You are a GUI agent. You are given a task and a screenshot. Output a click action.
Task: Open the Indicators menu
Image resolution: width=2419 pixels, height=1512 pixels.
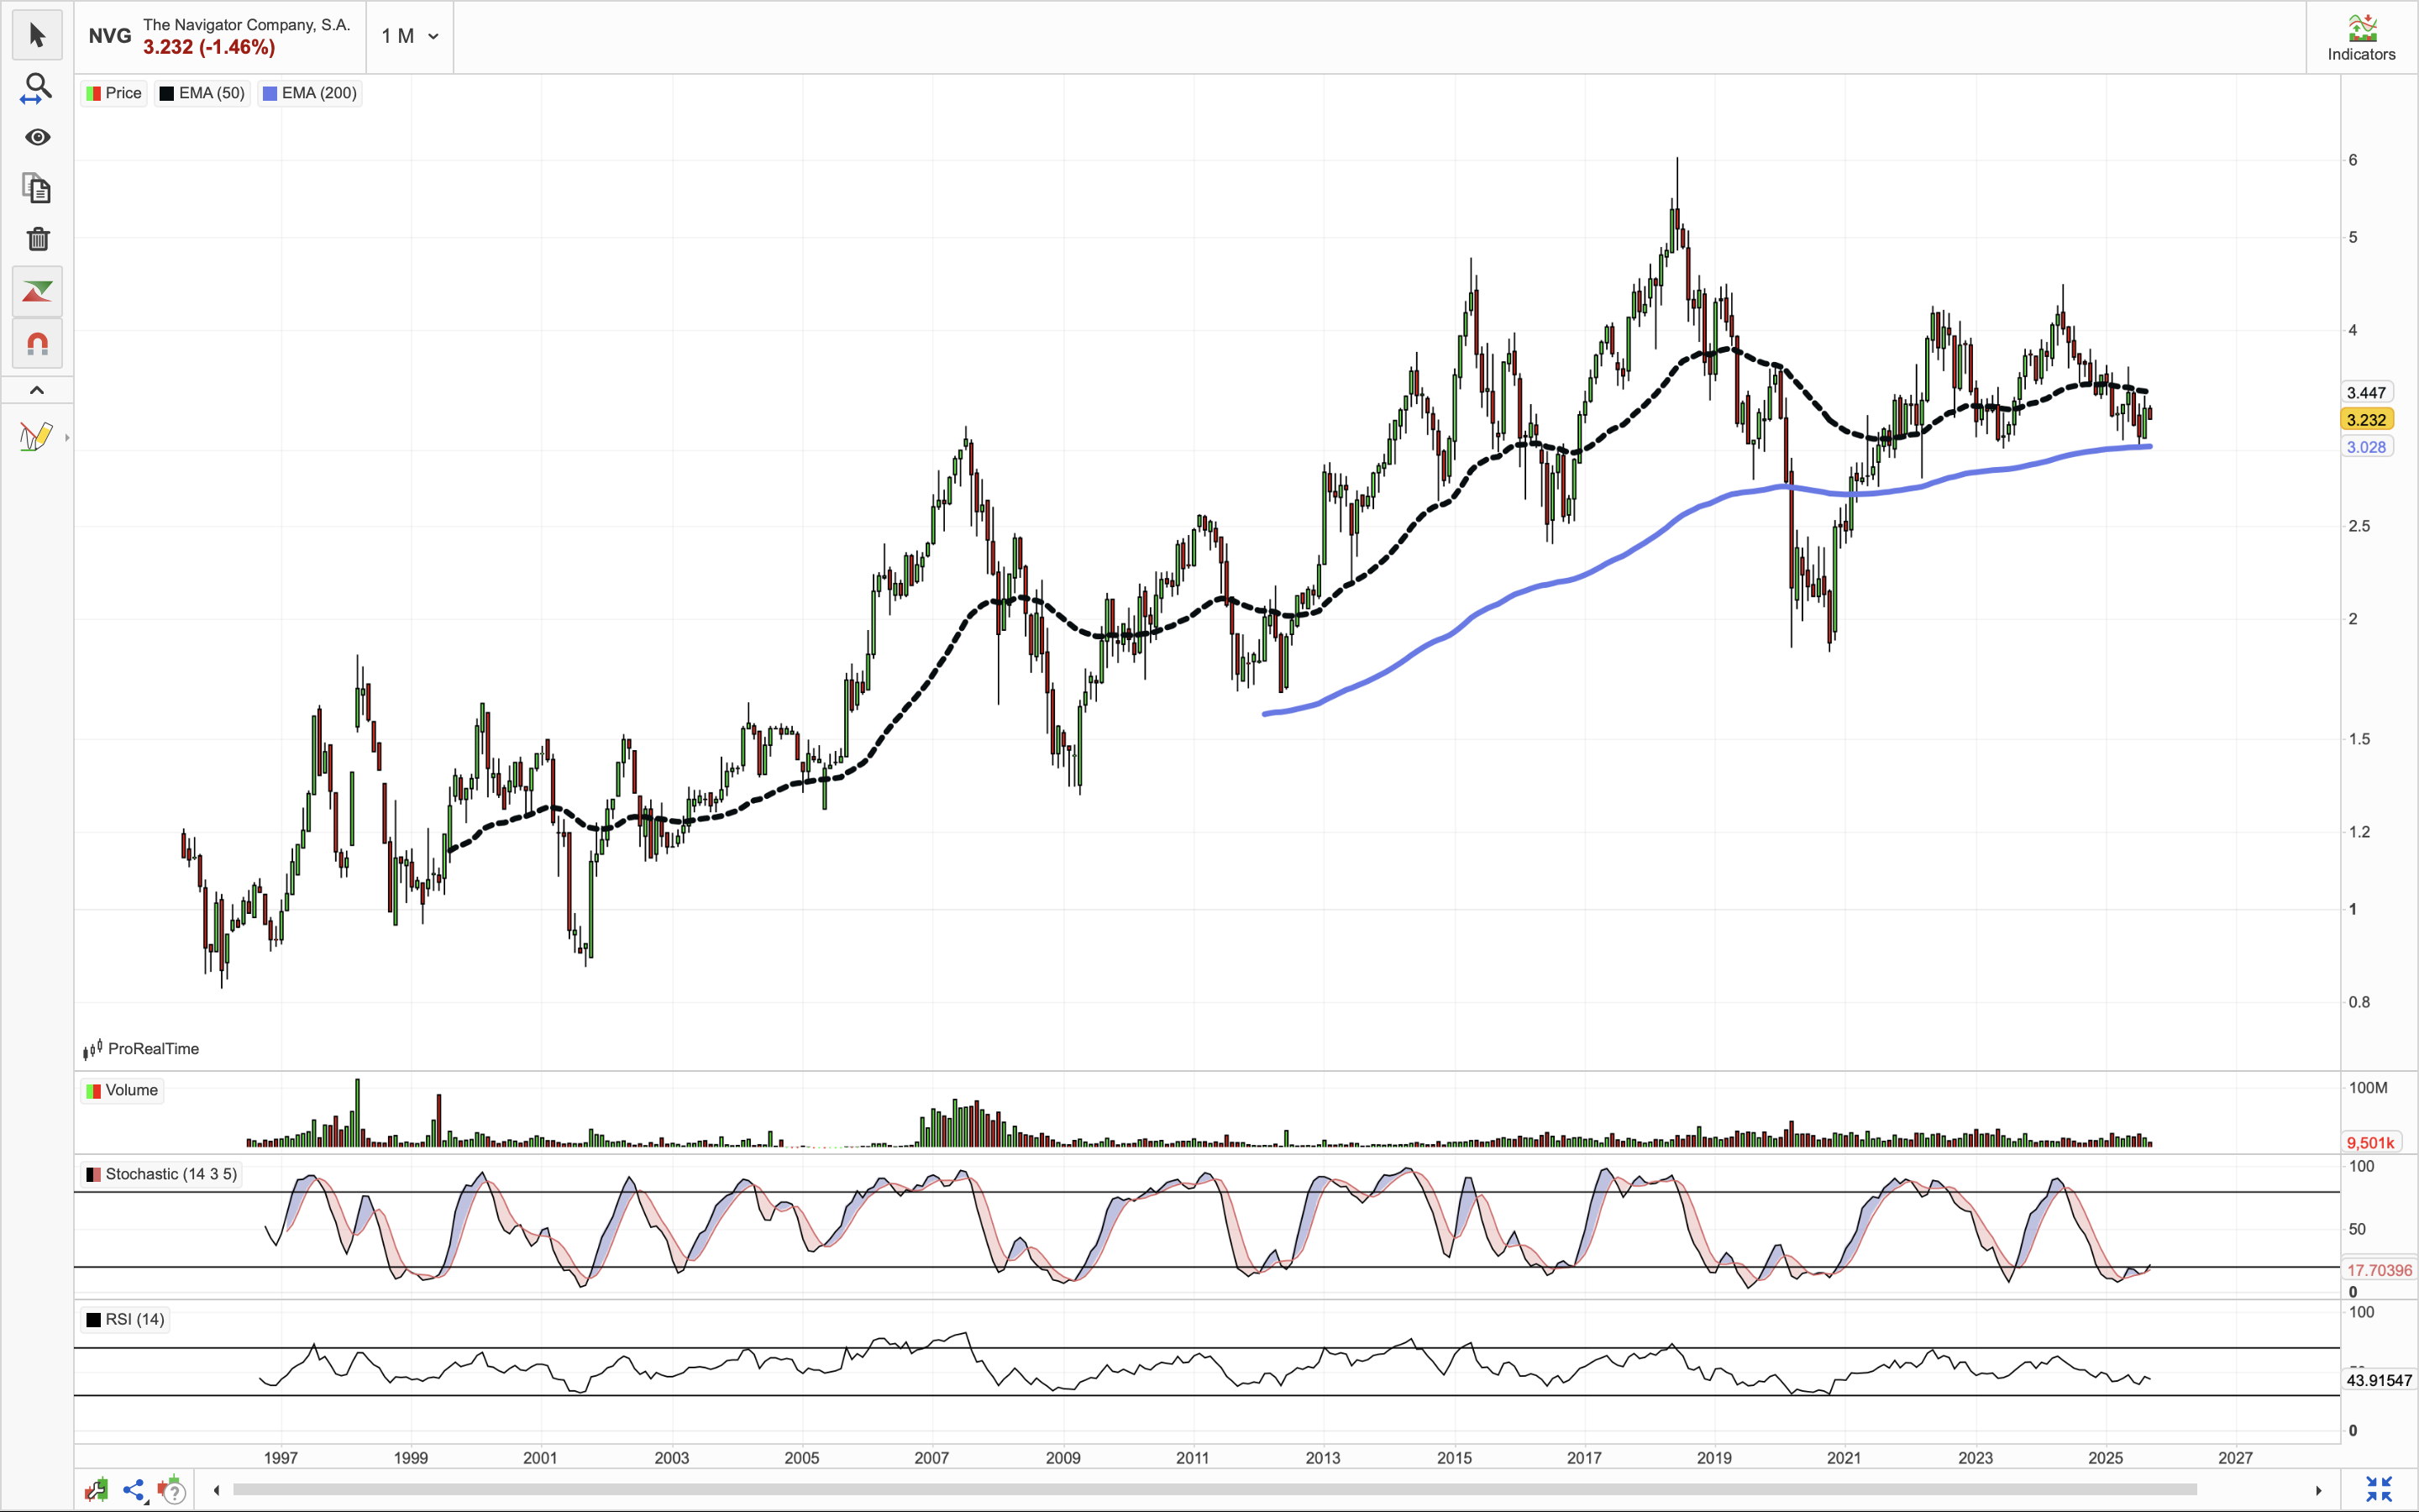point(2360,38)
